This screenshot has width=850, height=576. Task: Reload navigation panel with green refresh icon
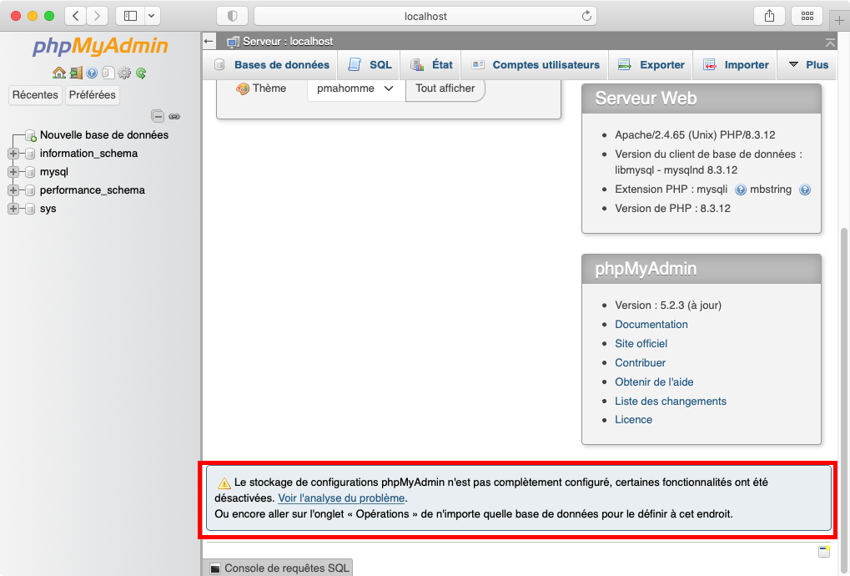[141, 73]
